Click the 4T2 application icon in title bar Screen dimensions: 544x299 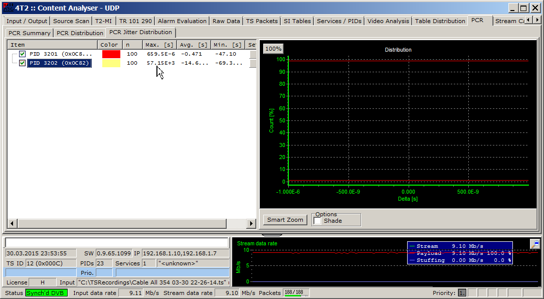pyautogui.click(x=8, y=8)
